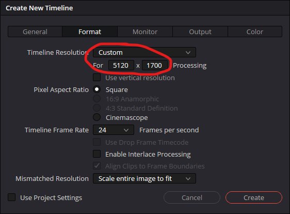The width and height of the screenshot is (290, 214).
Task: Click the 1700 height input field
Action: click(x=155, y=66)
